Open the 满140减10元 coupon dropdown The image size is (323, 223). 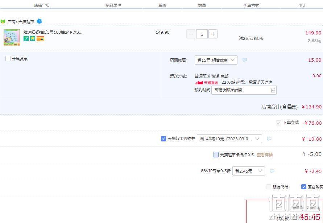(229, 139)
